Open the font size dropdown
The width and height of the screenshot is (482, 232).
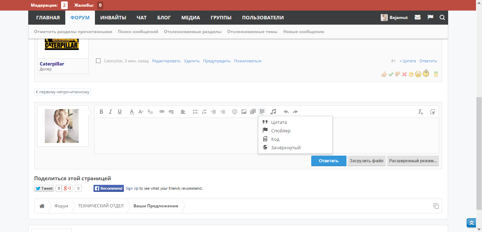(x=141, y=112)
